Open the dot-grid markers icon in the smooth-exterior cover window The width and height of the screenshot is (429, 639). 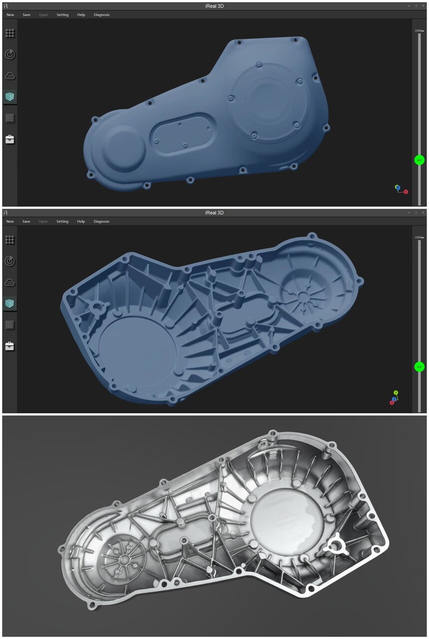point(10,33)
